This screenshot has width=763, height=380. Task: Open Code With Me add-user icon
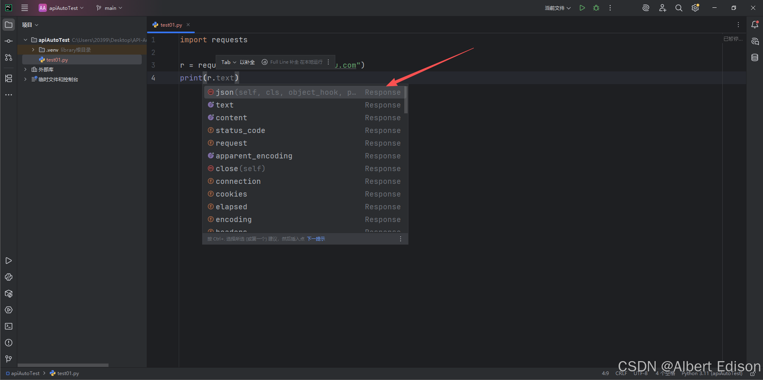tap(662, 8)
